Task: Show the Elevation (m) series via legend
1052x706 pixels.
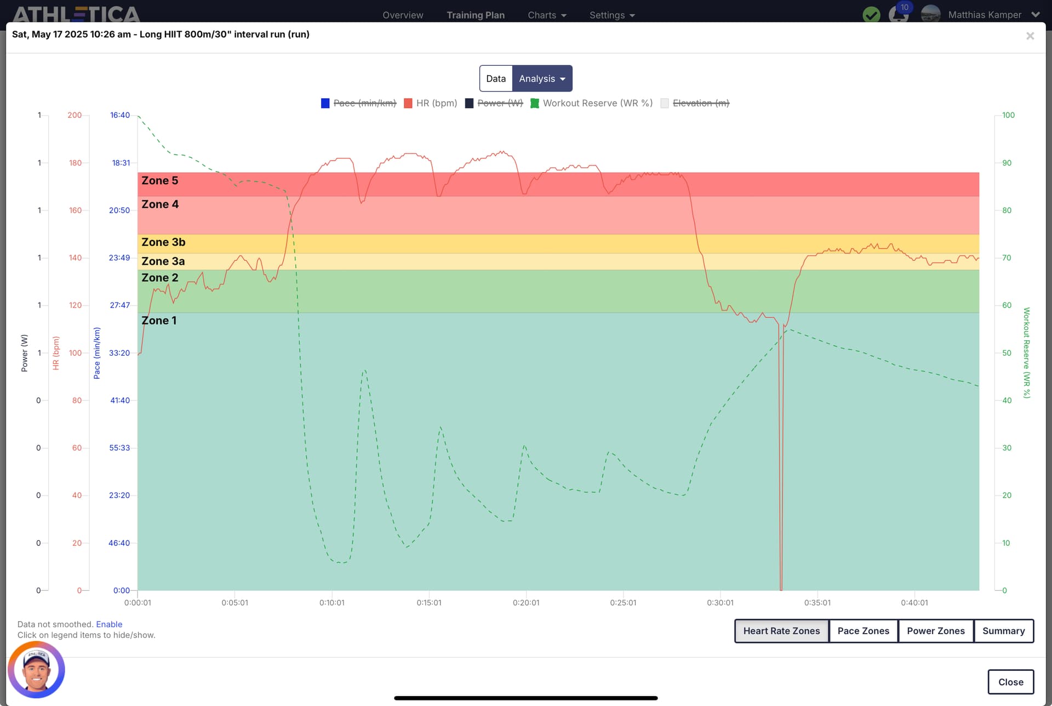Action: [695, 103]
